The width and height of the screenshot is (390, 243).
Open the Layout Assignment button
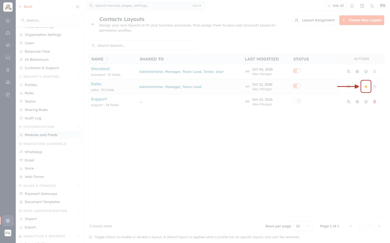(x=315, y=20)
